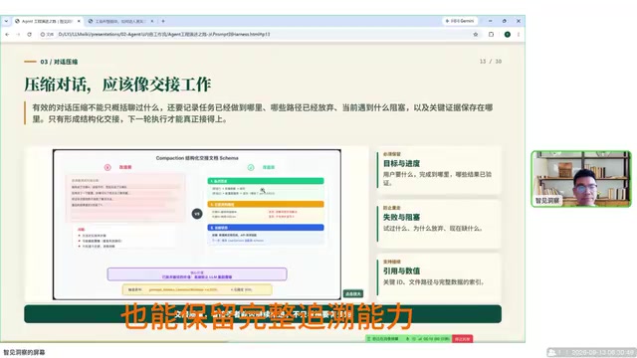This screenshot has width=637, height=358.
Task: Open the Chrome profile avatar
Action: click(508, 35)
